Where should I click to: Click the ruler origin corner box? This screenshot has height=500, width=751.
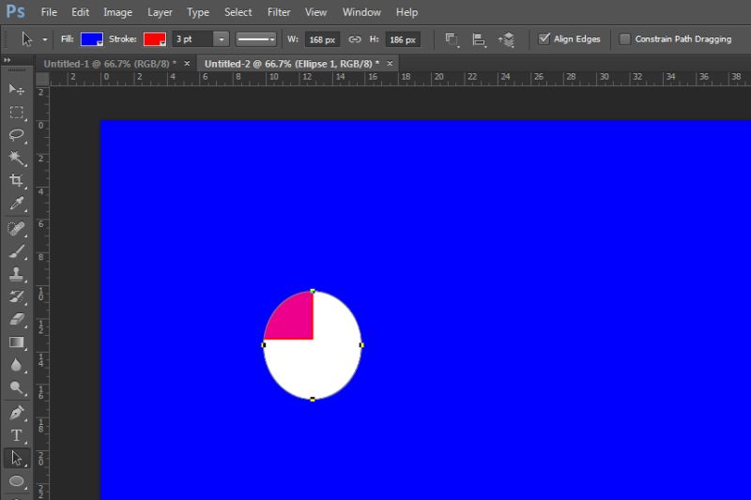click(42, 79)
